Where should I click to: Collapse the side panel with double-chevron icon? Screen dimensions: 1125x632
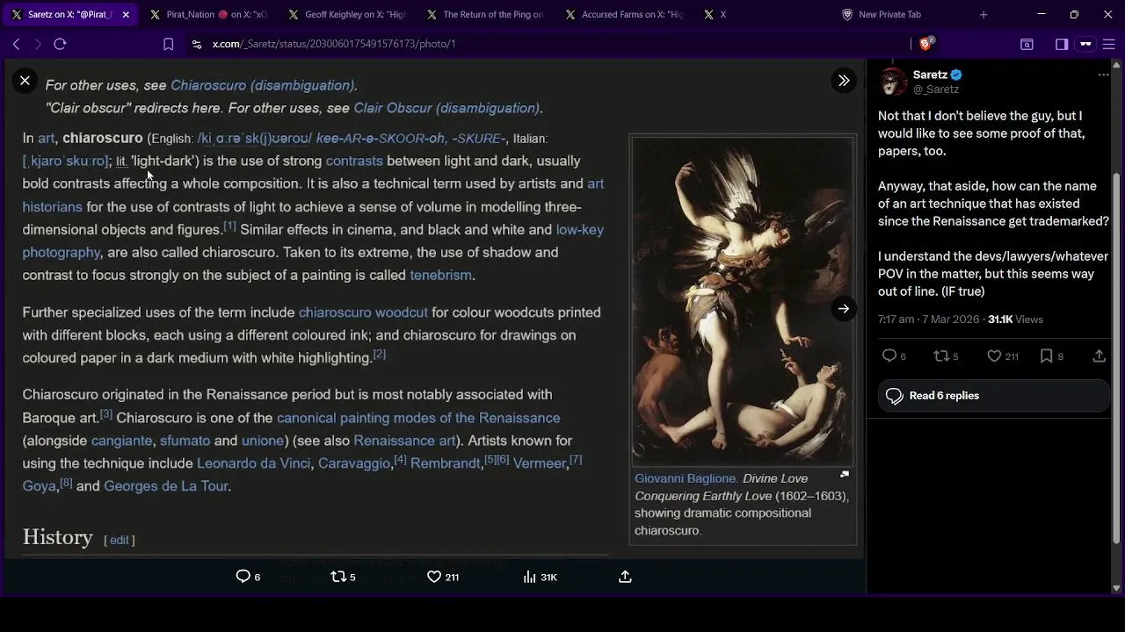[844, 81]
